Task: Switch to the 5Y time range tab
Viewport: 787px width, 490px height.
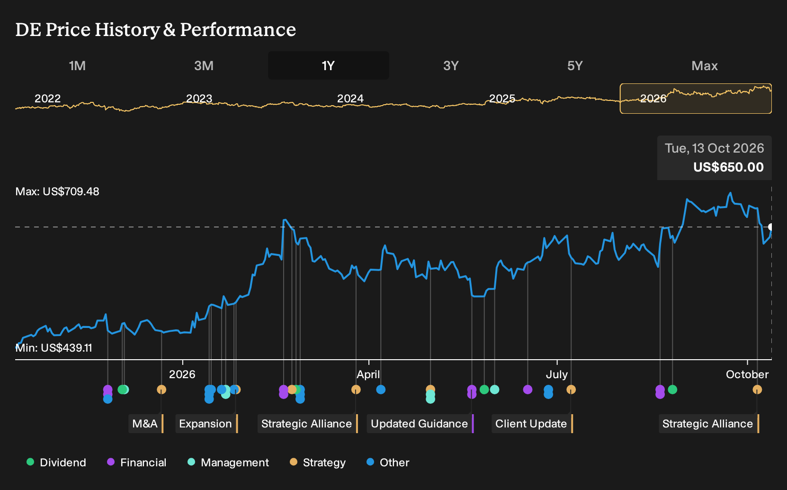Action: click(x=575, y=65)
